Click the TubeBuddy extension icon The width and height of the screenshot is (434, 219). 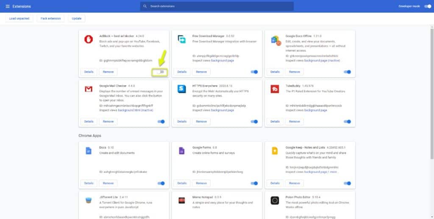275,89
